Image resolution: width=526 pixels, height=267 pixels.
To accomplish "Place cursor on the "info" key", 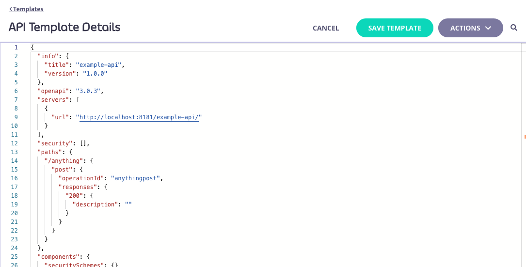I will pos(48,56).
